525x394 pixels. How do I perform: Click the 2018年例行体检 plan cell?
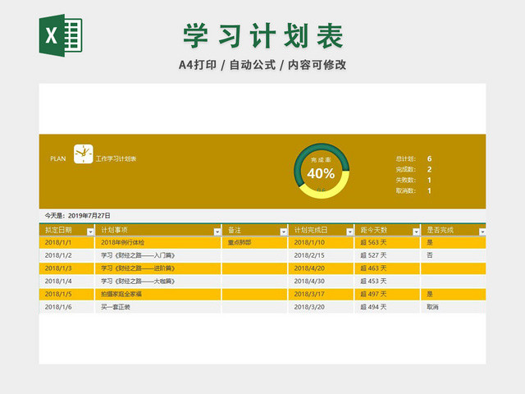point(158,243)
